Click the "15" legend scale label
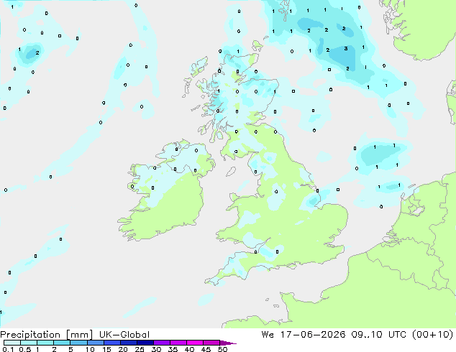Screen dimensions: 456x352 click(x=106, y=349)
